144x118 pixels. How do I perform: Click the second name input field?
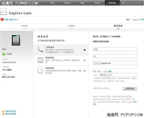pyautogui.click(x=115, y=56)
